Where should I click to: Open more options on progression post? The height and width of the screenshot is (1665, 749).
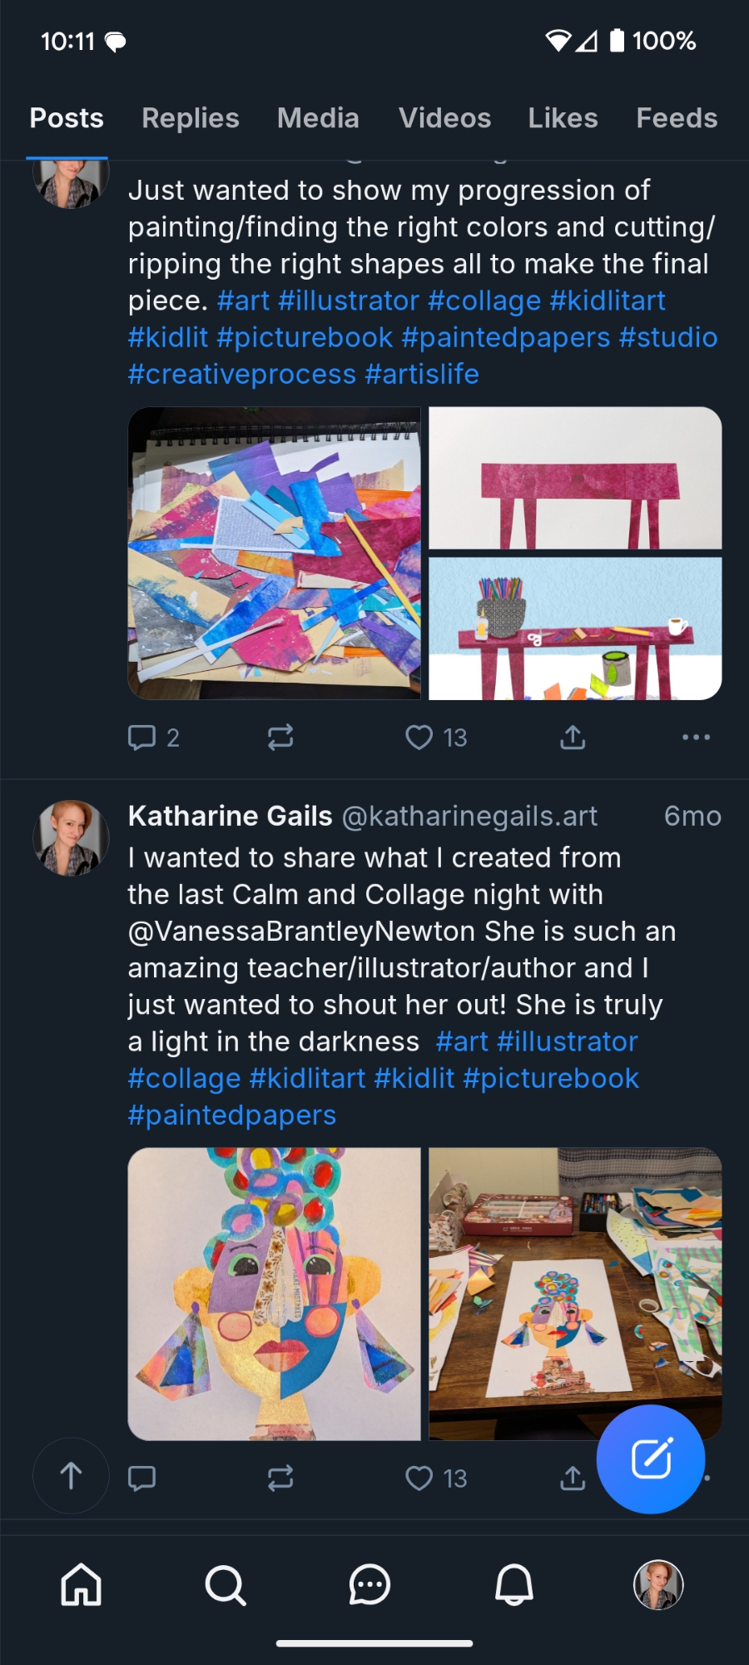[696, 738]
